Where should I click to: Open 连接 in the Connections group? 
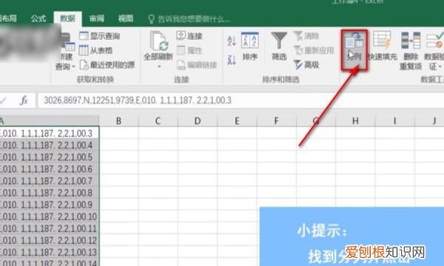tap(189, 36)
